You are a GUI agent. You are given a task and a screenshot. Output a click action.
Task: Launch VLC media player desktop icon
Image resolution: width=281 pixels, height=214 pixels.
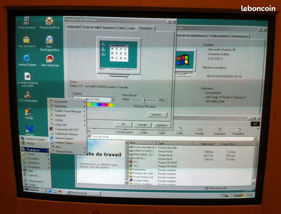[28, 96]
